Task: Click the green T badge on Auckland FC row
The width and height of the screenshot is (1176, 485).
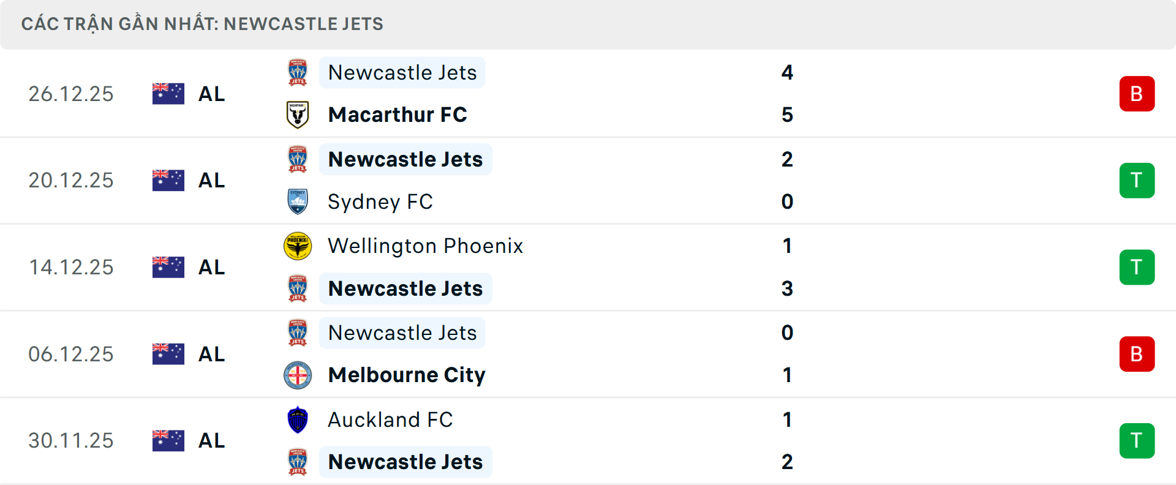Action: point(1137,440)
